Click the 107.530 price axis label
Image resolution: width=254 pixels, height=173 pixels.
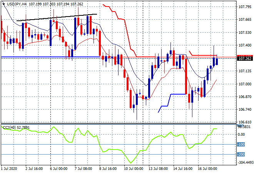point(245,33)
